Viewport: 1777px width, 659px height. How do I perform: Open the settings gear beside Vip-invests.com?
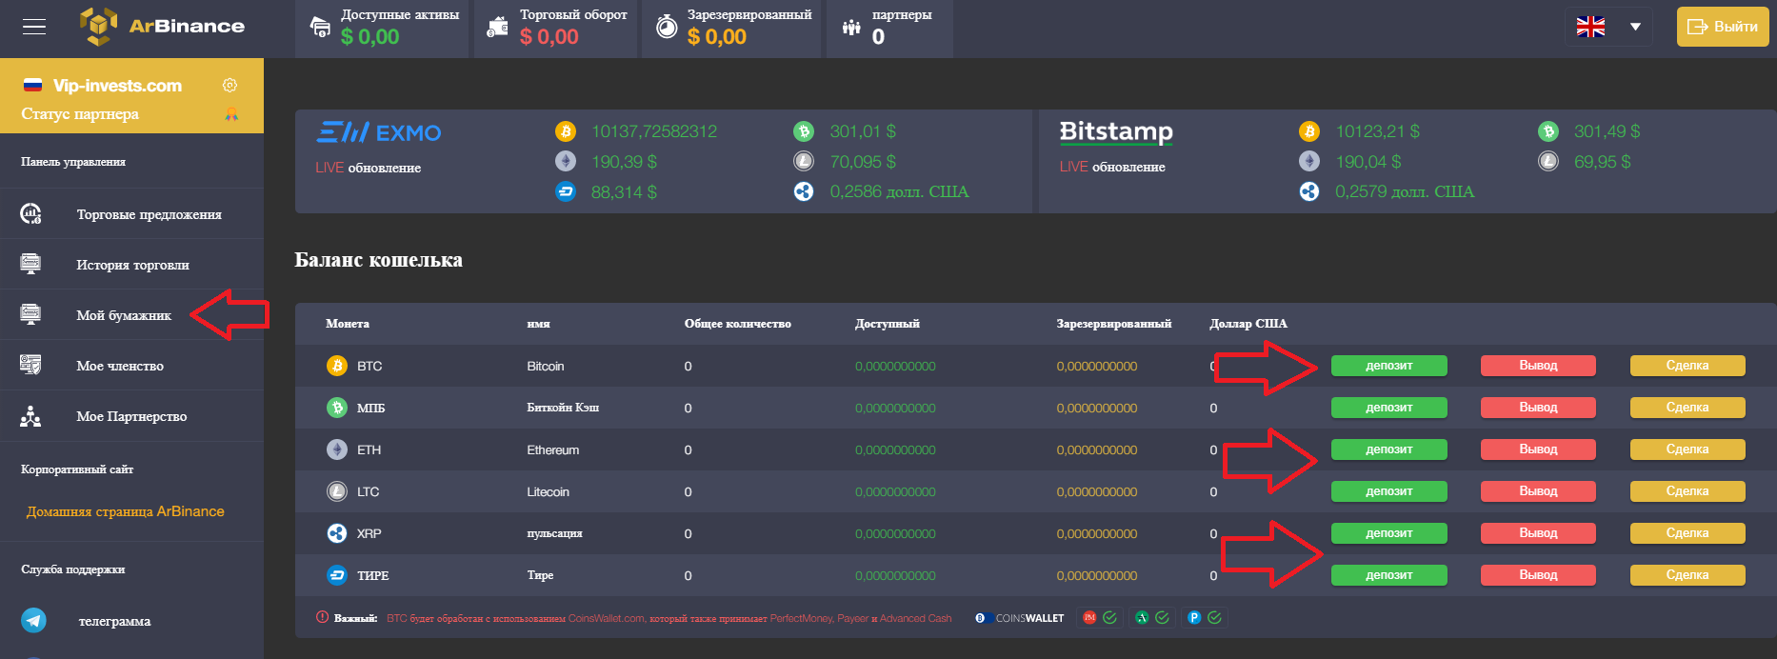(x=230, y=86)
